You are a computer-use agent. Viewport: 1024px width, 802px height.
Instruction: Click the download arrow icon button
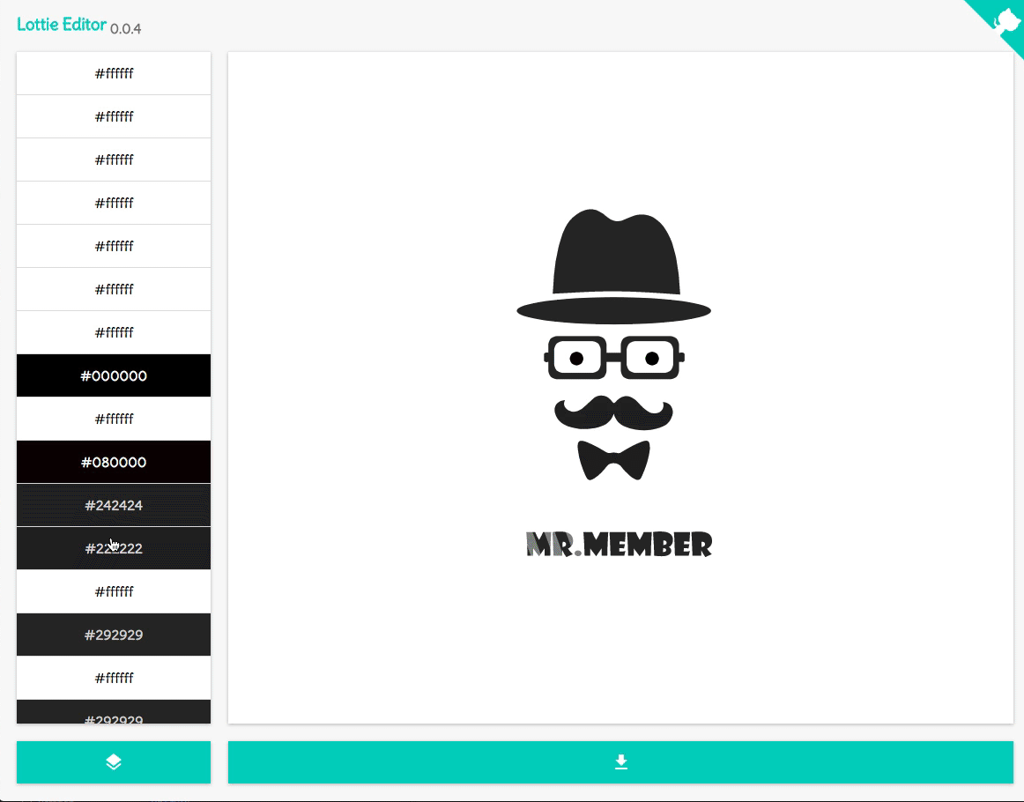pyautogui.click(x=620, y=762)
